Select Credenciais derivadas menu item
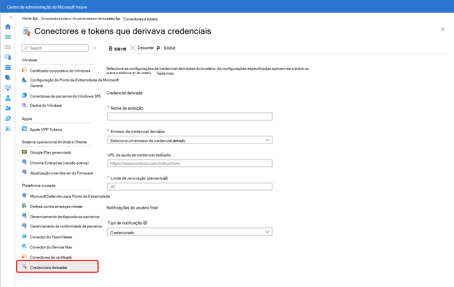This screenshot has height=287, width=454. coord(58,267)
